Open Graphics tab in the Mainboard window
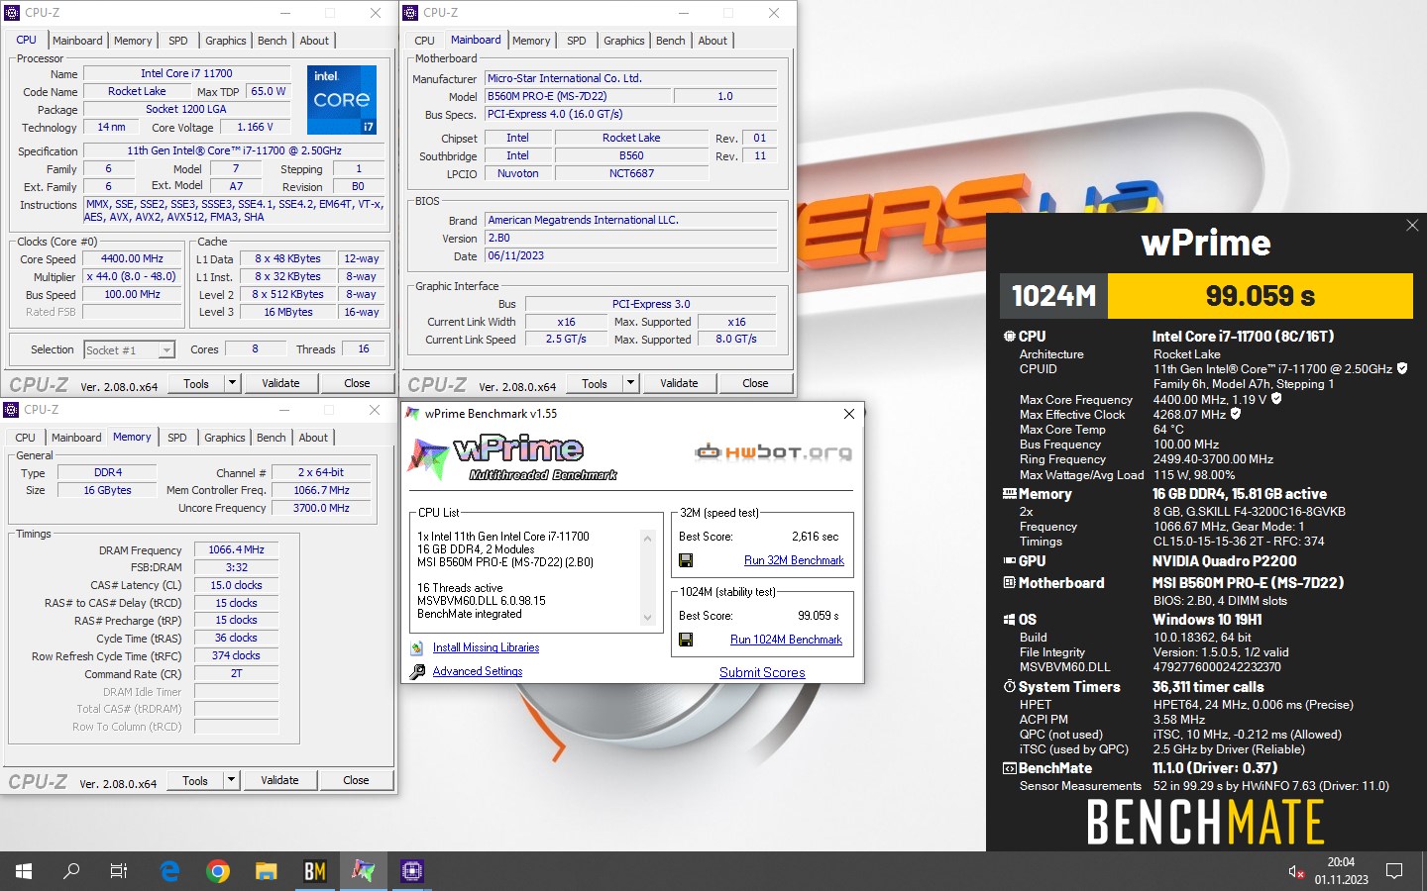This screenshot has width=1427, height=891. 624,41
